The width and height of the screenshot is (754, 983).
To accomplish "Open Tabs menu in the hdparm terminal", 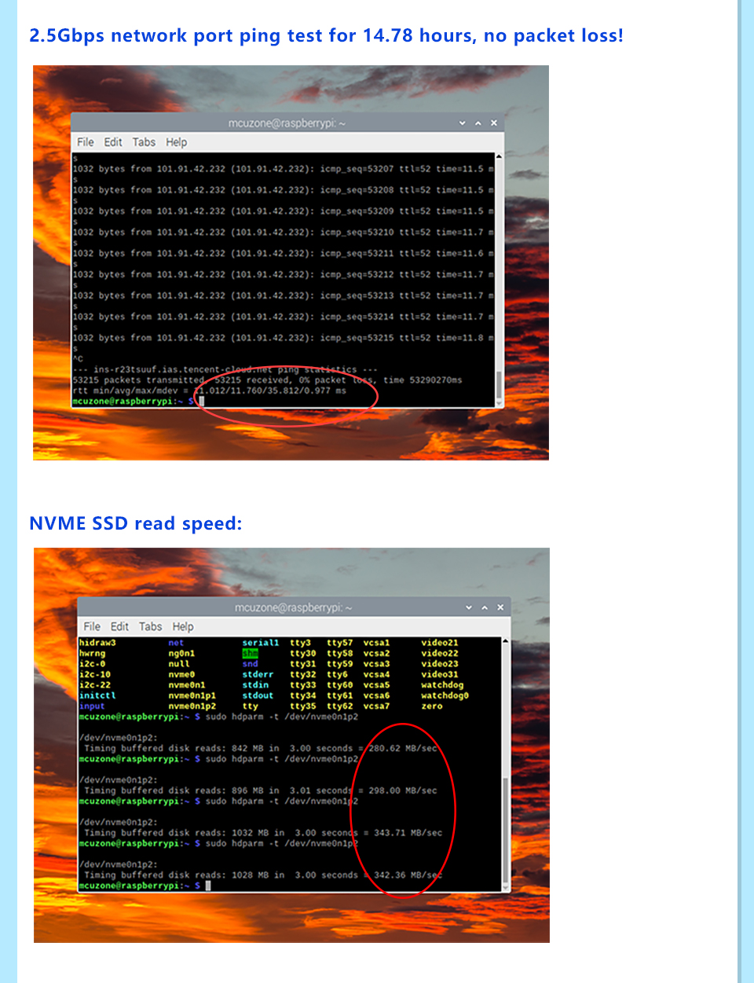I will coord(150,627).
